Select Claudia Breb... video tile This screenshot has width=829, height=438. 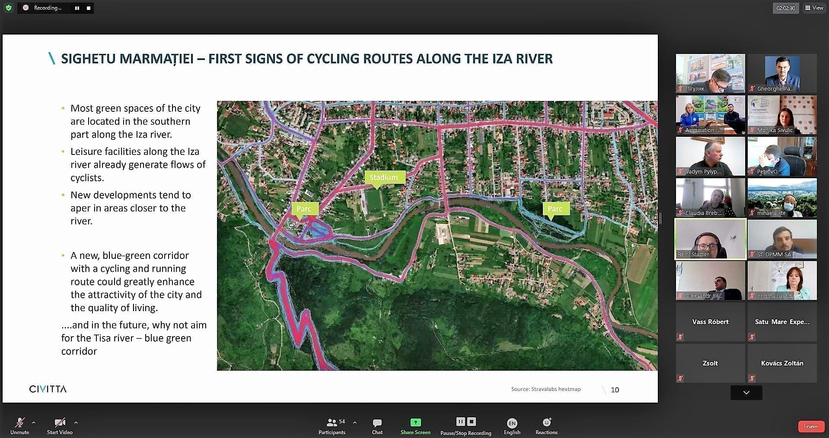pos(710,197)
